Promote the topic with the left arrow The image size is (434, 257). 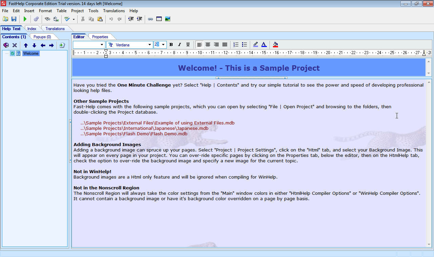pos(43,45)
